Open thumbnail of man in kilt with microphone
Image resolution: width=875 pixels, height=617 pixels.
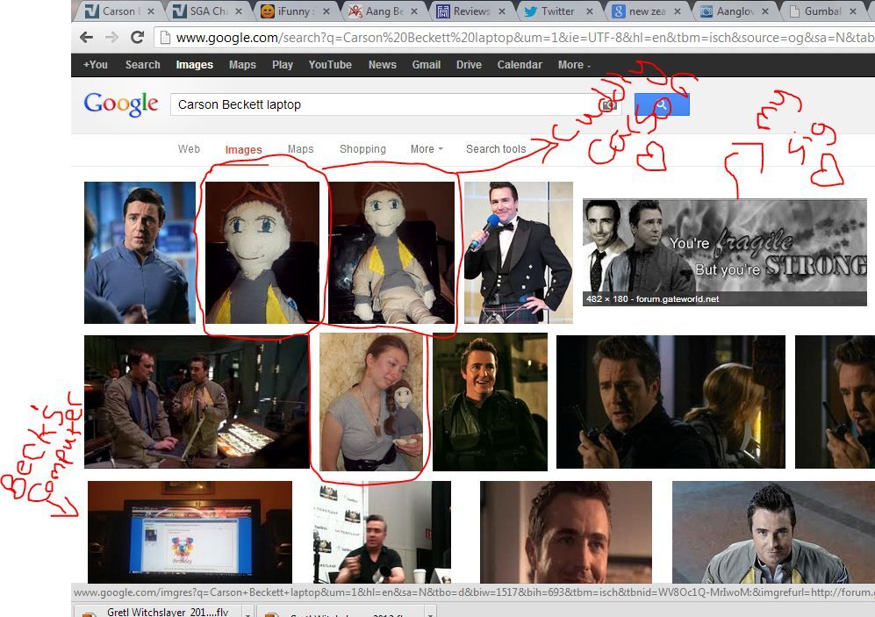point(519,253)
